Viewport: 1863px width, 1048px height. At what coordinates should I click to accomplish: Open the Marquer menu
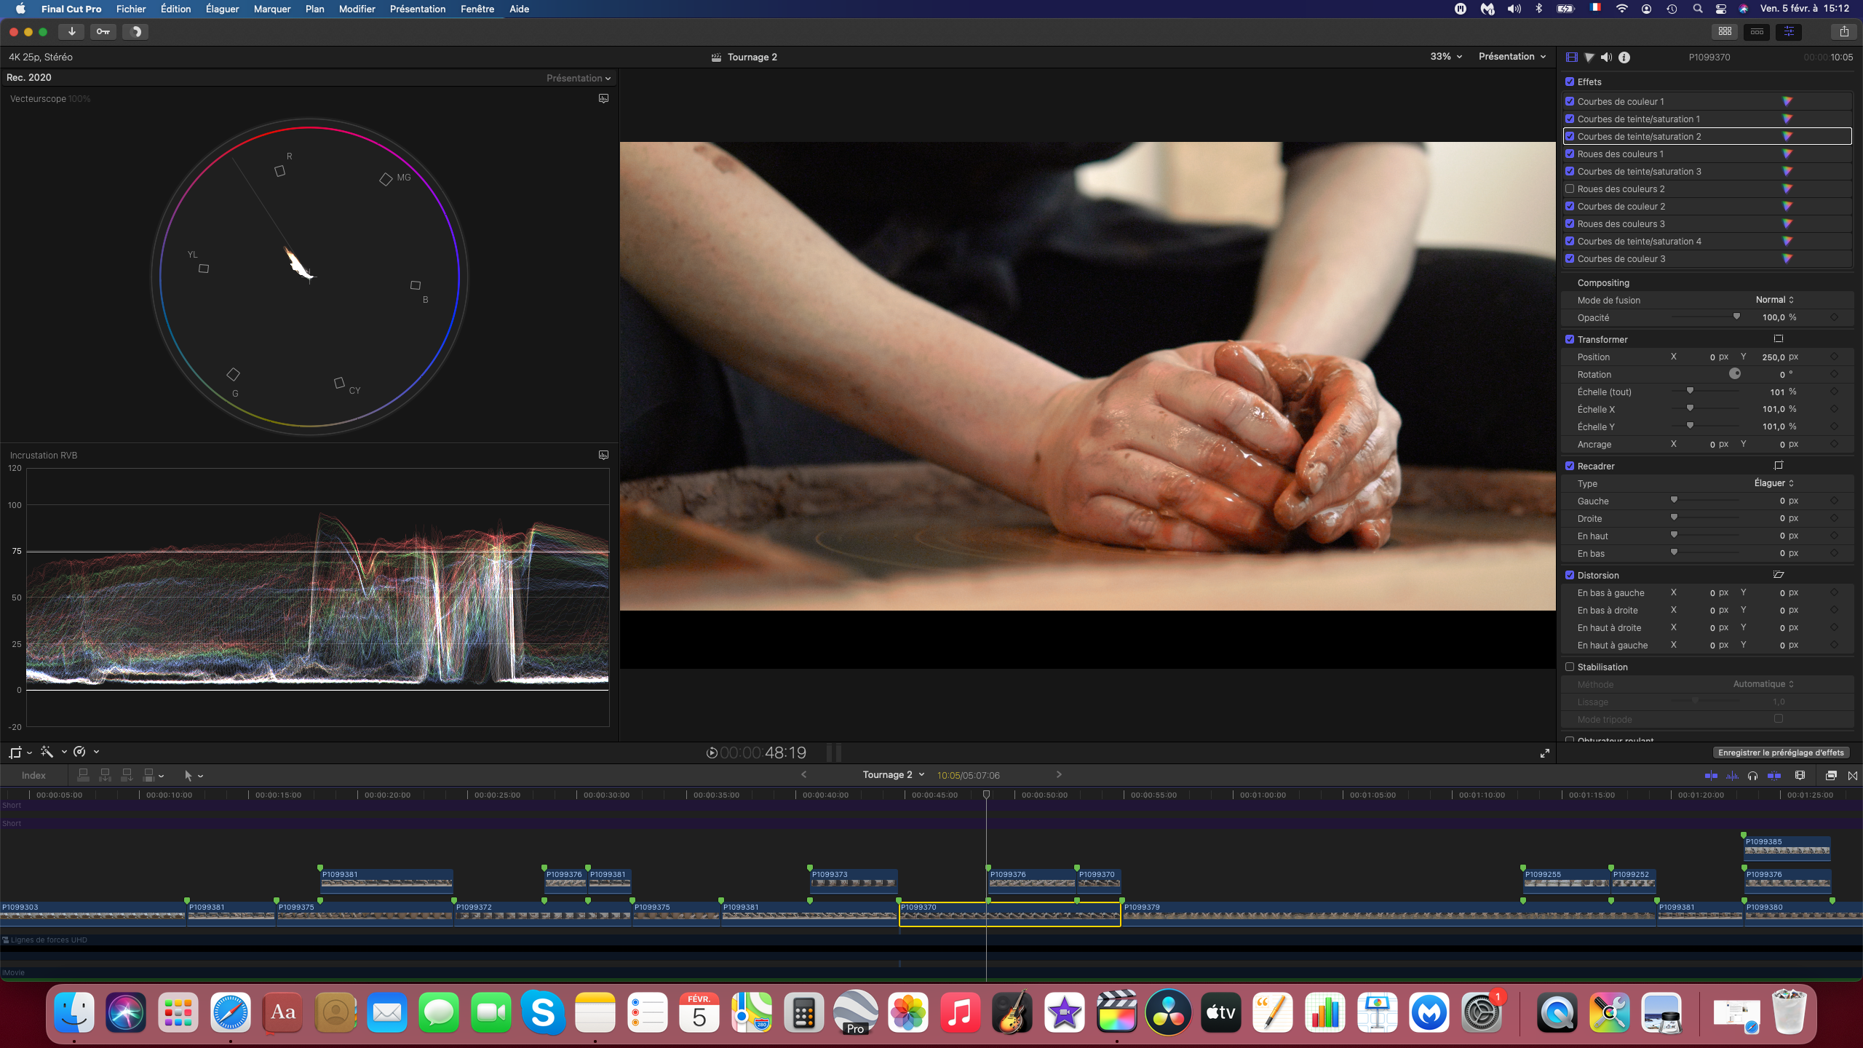click(271, 9)
